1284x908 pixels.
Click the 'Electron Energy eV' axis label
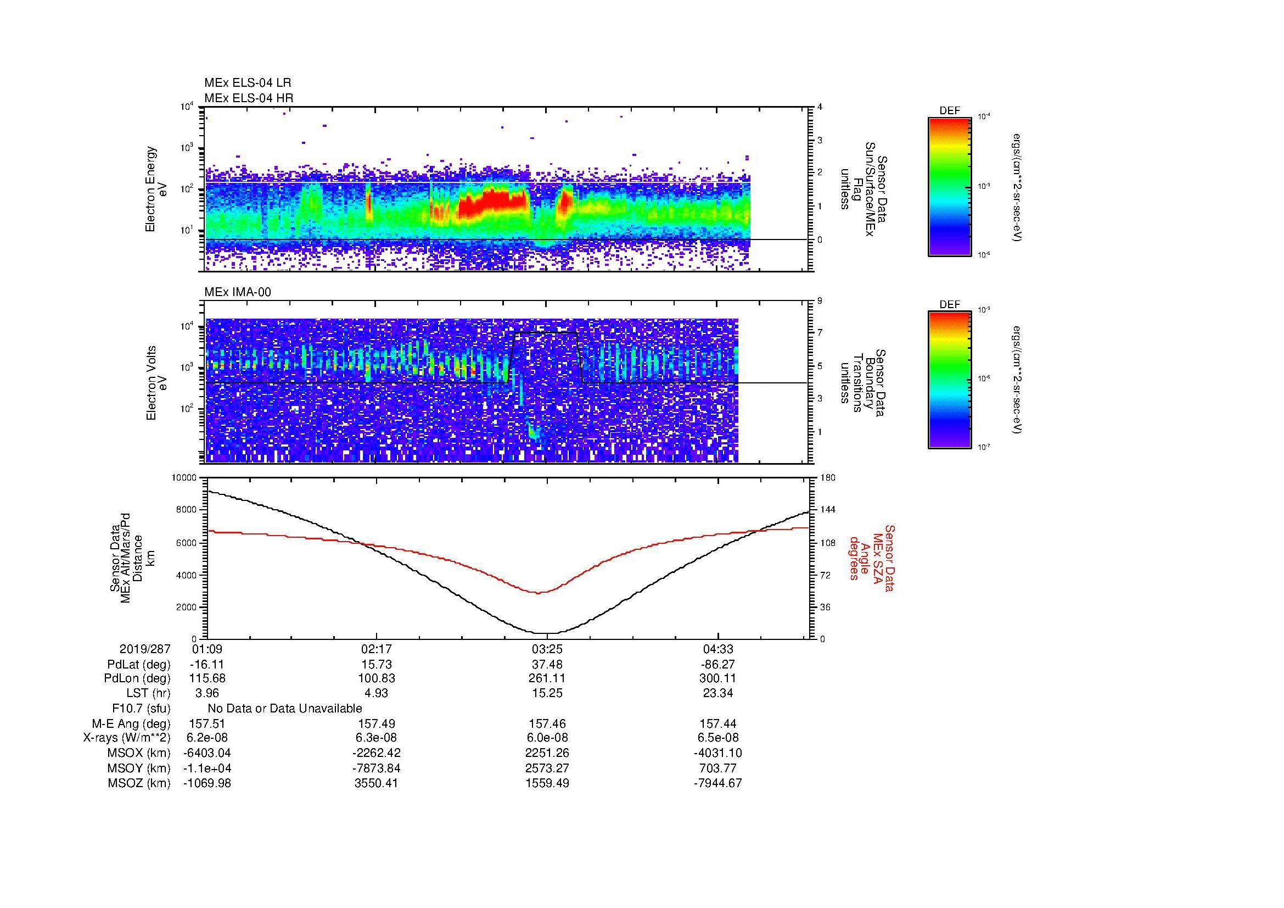coord(156,189)
